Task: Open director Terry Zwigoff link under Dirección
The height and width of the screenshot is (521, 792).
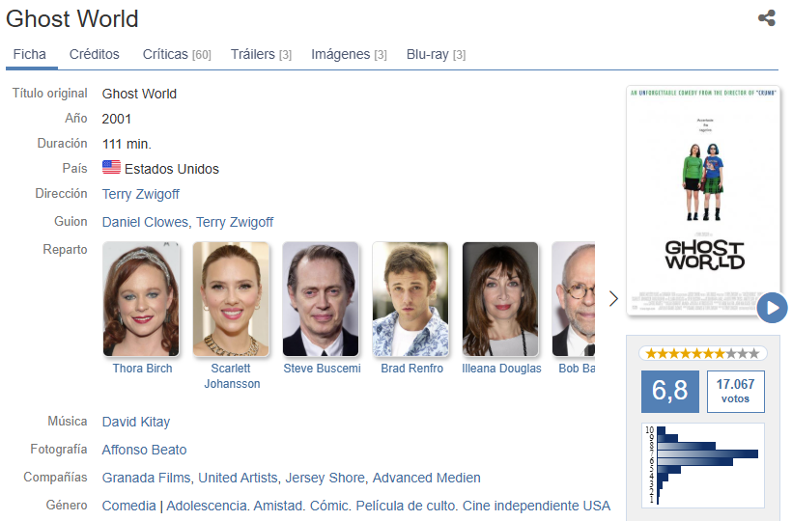Action: [140, 194]
